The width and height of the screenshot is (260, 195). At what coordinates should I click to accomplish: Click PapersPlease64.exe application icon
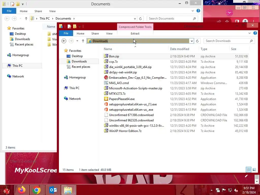(x=106, y=99)
